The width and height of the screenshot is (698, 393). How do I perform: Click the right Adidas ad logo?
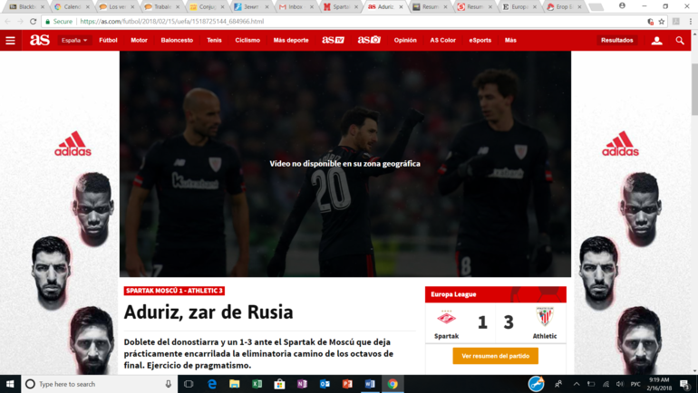tap(620, 144)
